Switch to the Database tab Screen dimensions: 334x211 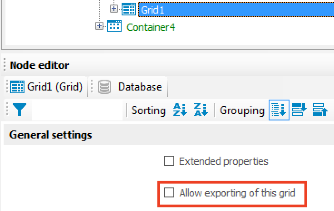[x=128, y=87]
